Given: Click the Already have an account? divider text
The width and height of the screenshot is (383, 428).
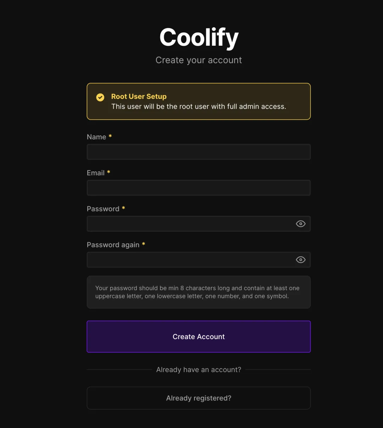Looking at the screenshot, I should pos(199,370).
